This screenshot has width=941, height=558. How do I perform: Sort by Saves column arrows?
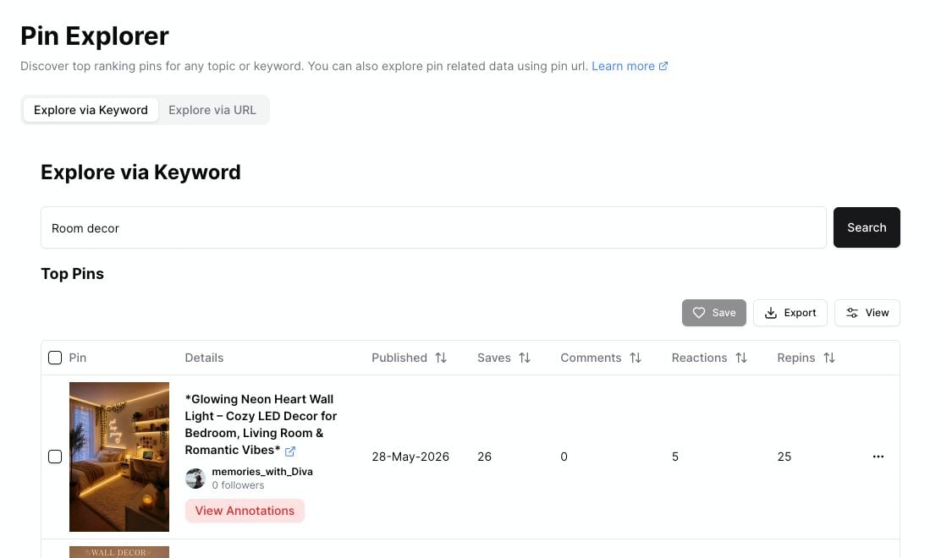[525, 358]
